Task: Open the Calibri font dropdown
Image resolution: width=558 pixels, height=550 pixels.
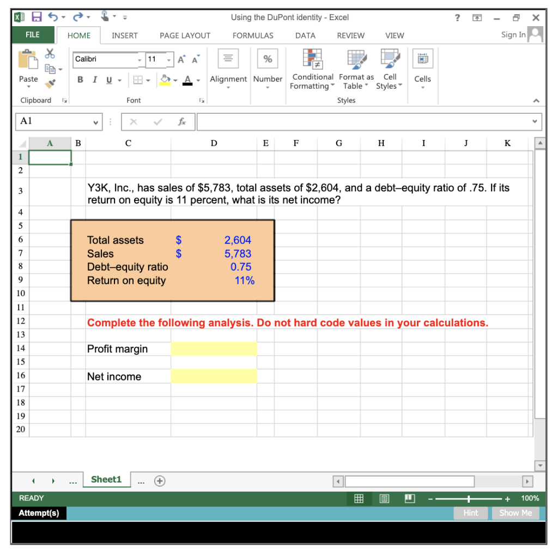Action: point(139,60)
